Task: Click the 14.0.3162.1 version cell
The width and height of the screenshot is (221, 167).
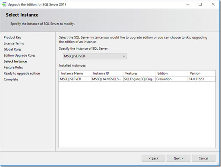Action: (202, 79)
